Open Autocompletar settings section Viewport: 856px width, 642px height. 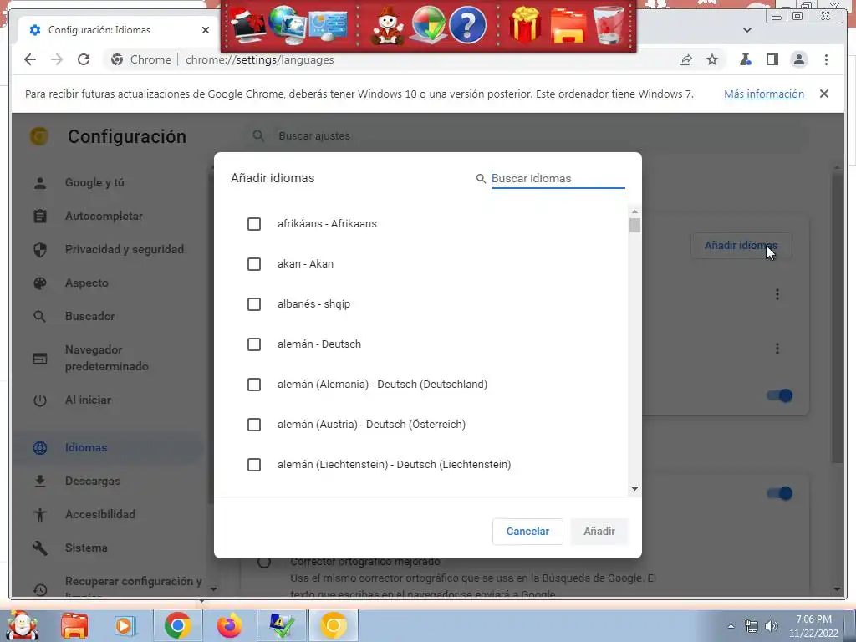click(x=104, y=217)
